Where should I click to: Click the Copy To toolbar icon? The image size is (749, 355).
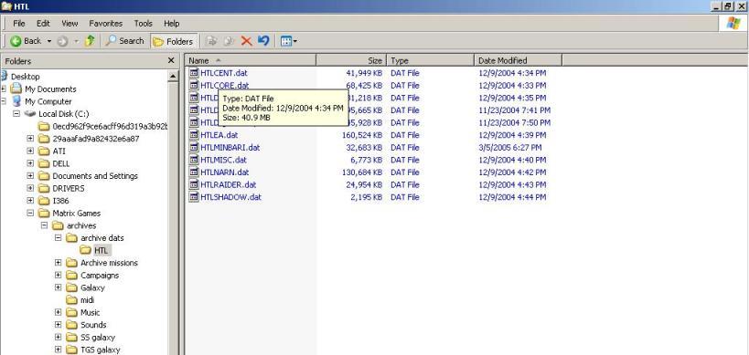[229, 41]
